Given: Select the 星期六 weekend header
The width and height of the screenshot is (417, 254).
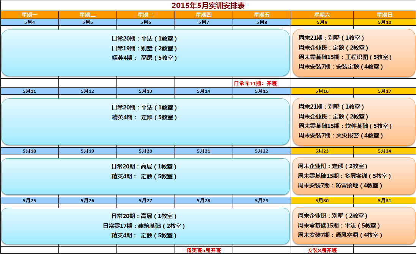Looking at the screenshot, I should (322, 15).
